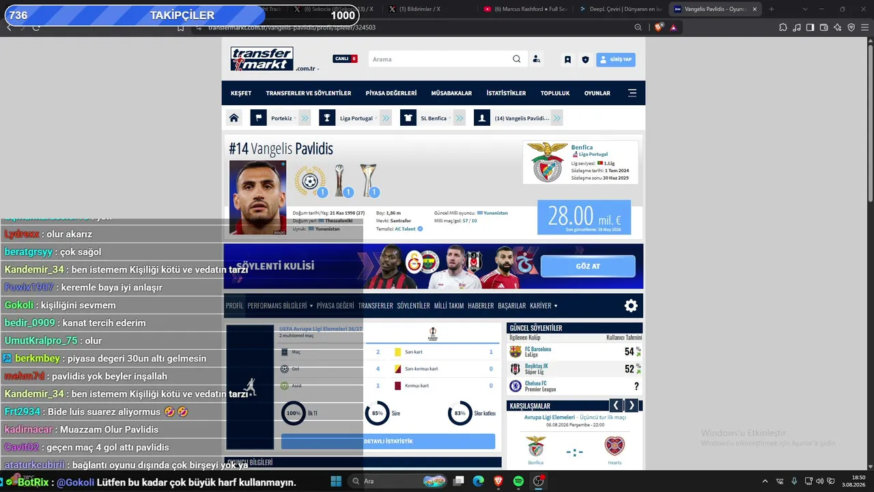Click the GİRİŞ YAP login button
The image size is (874, 492).
click(x=615, y=59)
